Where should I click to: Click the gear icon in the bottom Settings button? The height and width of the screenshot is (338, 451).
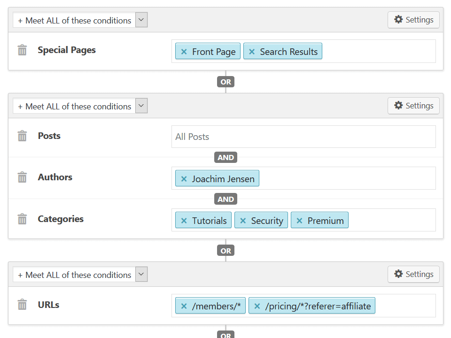click(399, 274)
